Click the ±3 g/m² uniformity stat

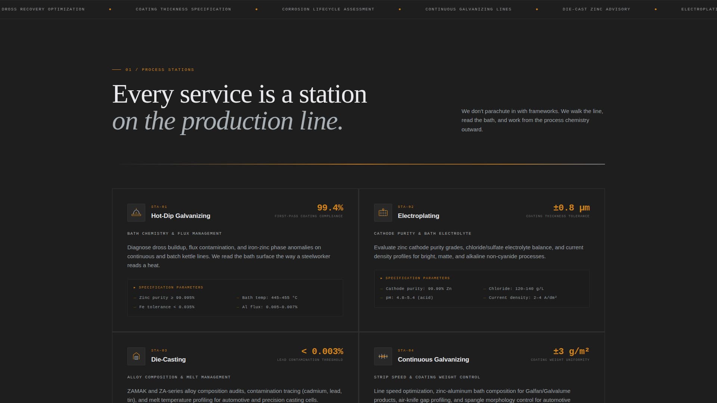click(x=571, y=351)
